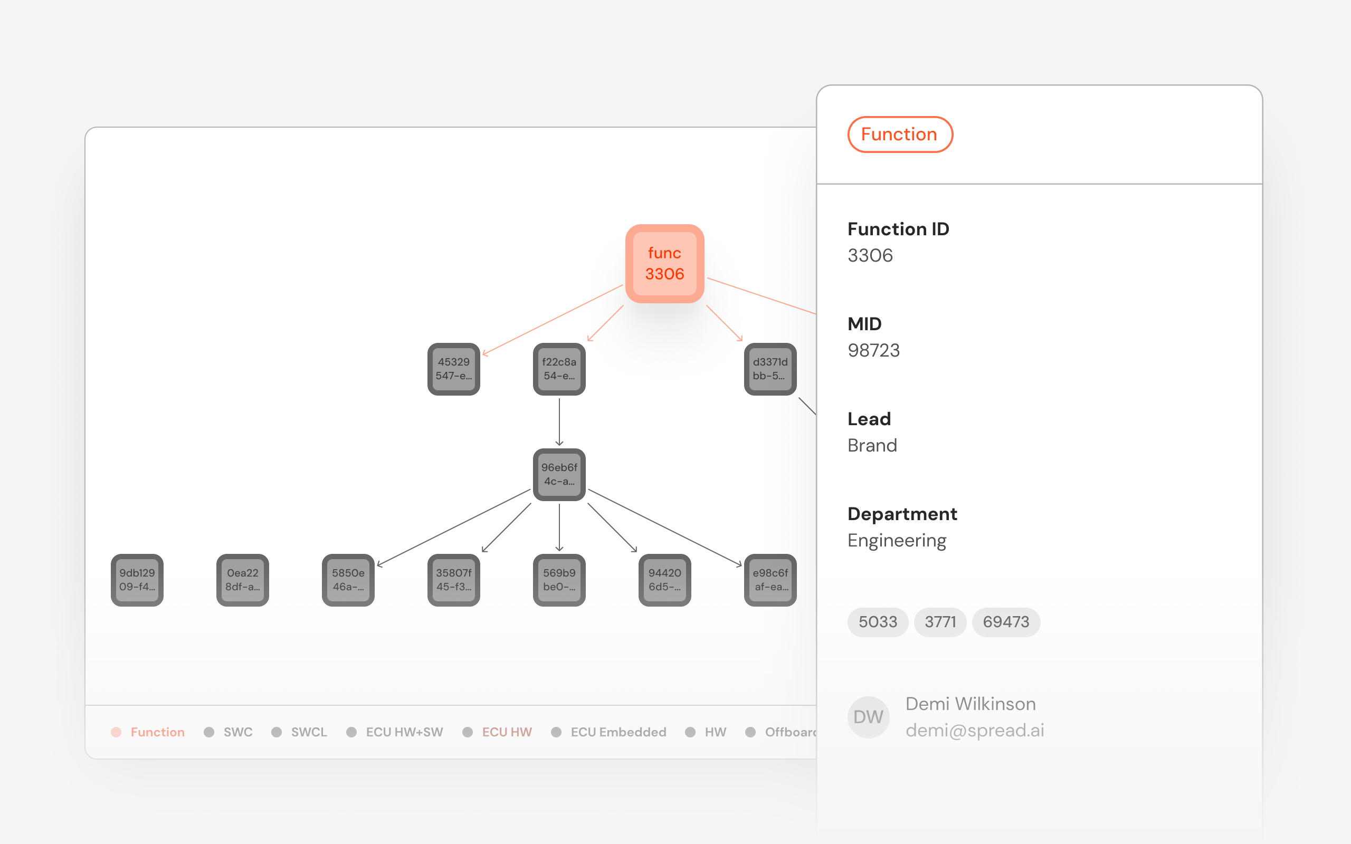
Task: Select graph node 569b9 be0-
Action: coord(559,580)
